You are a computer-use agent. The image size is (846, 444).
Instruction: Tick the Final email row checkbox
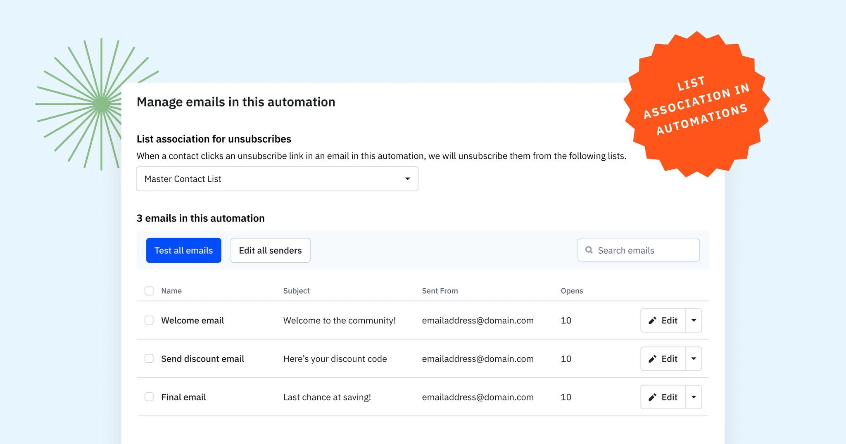click(x=149, y=397)
